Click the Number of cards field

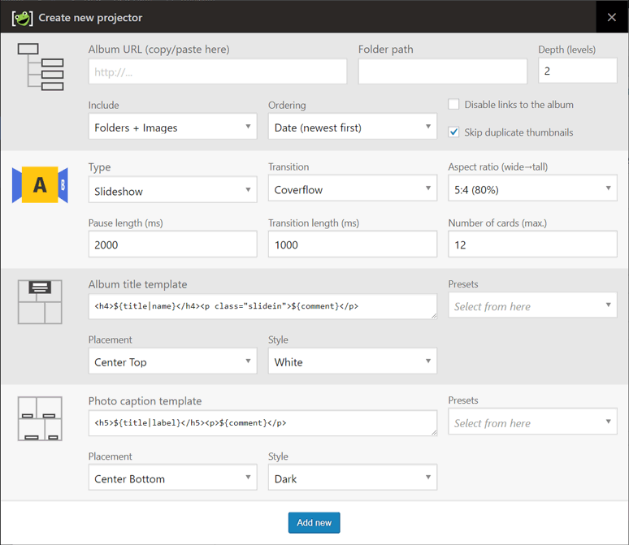[532, 244]
